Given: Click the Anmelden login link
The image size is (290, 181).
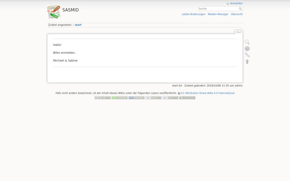Looking at the screenshot, I should pyautogui.click(x=236, y=3).
